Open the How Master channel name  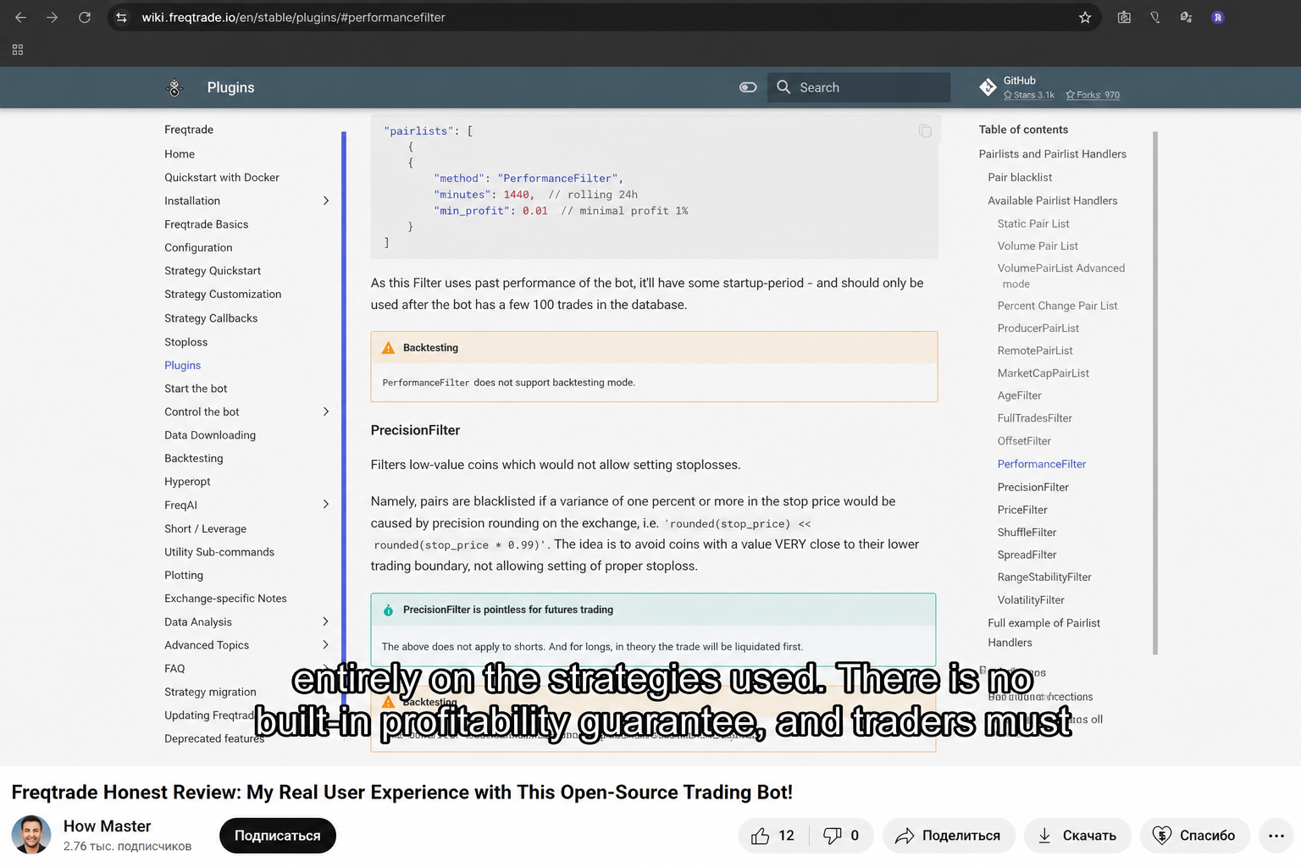coord(108,826)
